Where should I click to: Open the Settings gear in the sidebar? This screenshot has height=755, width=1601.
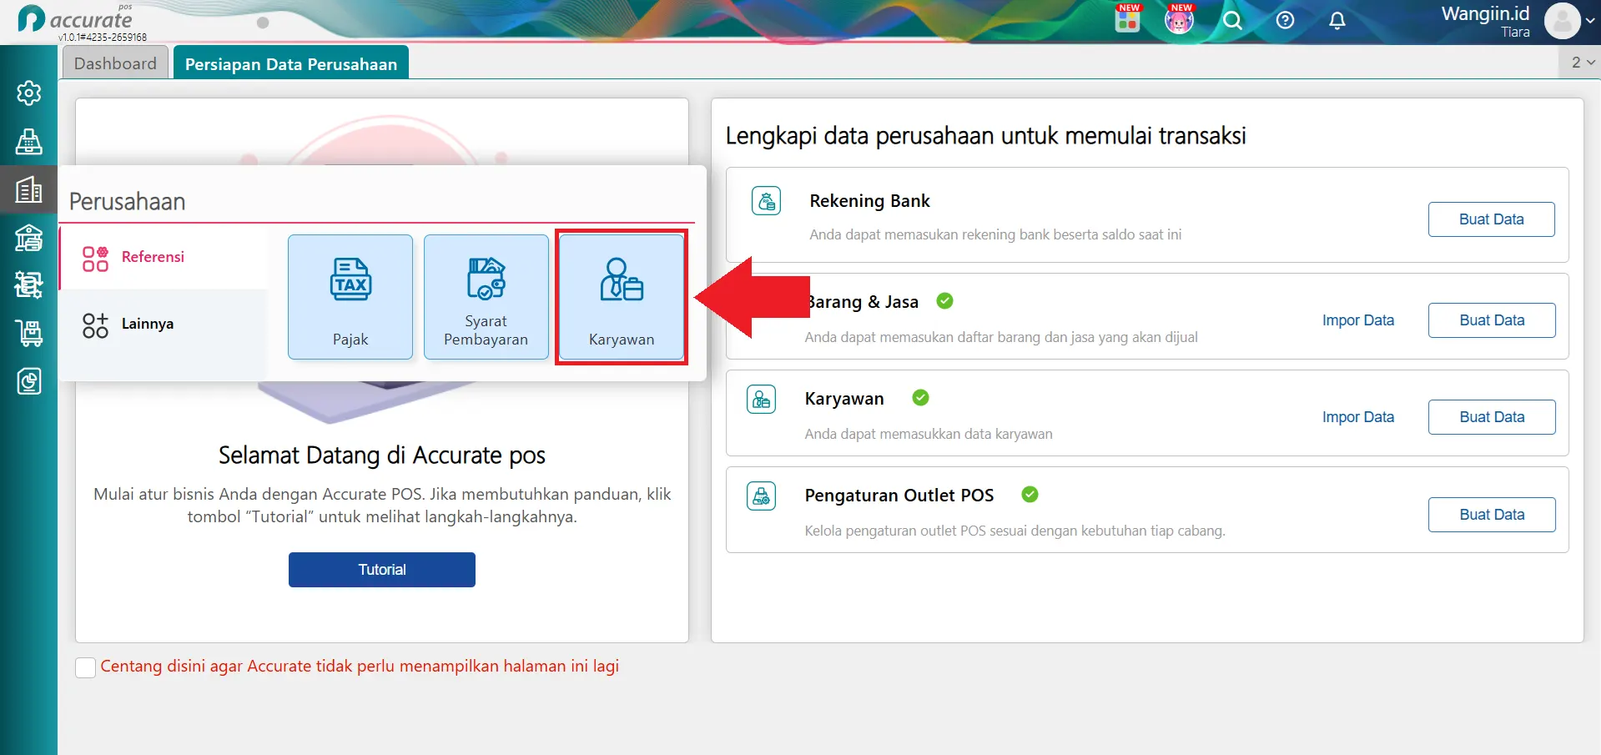(x=29, y=93)
